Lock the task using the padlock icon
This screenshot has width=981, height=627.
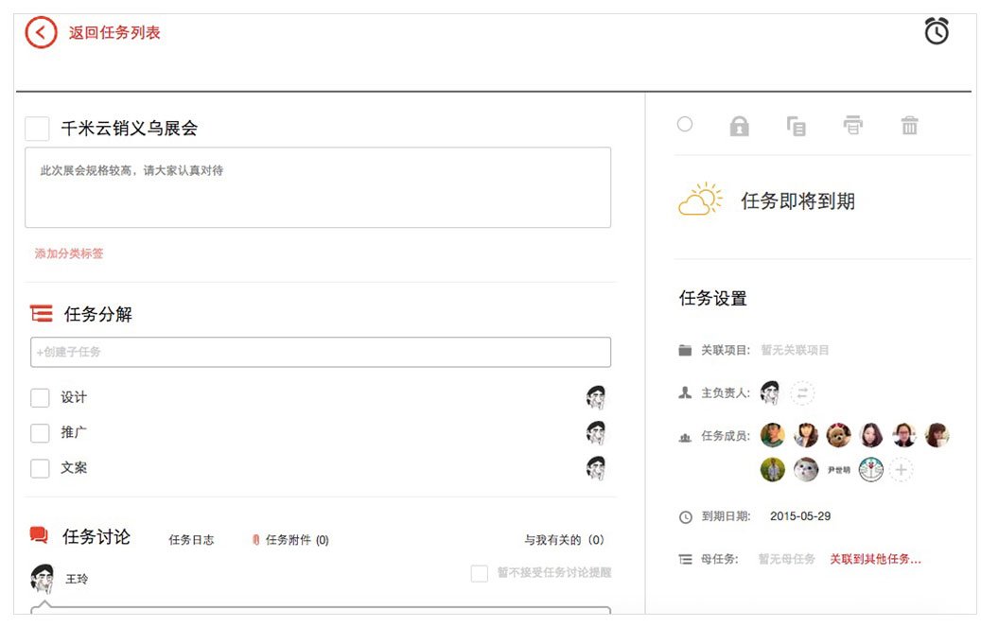coord(740,124)
